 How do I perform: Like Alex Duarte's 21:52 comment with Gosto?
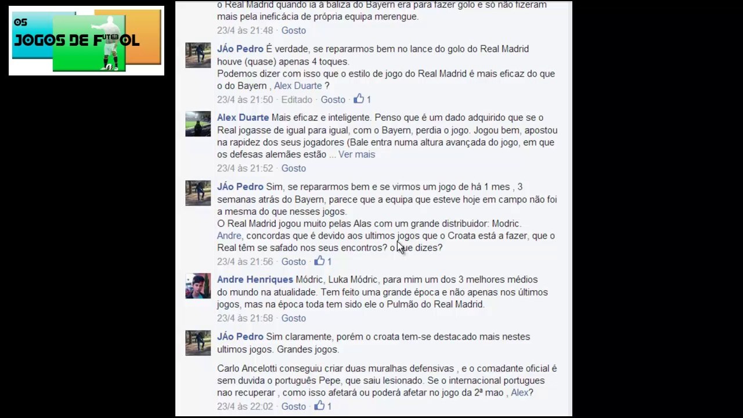(294, 168)
